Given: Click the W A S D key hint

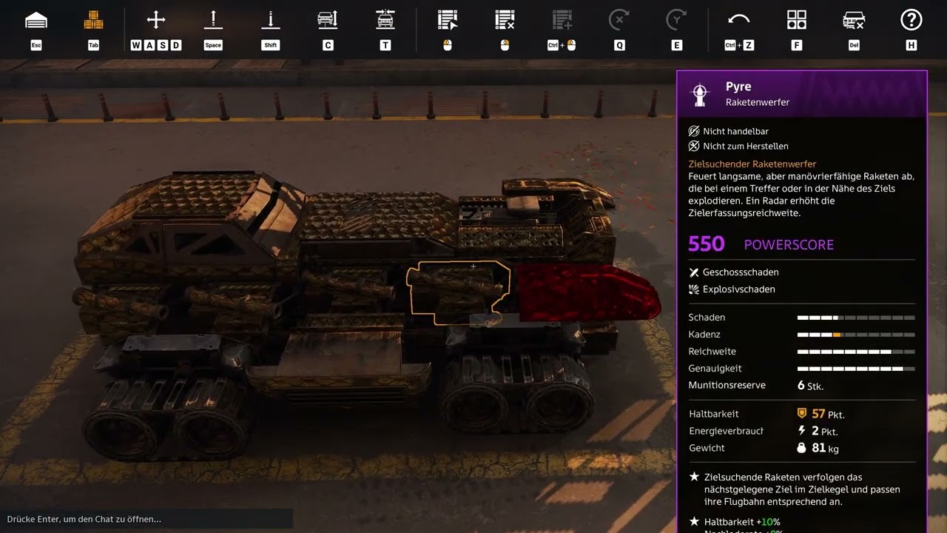Looking at the screenshot, I should [155, 45].
